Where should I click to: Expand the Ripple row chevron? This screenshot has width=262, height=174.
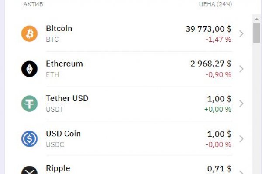(x=241, y=171)
